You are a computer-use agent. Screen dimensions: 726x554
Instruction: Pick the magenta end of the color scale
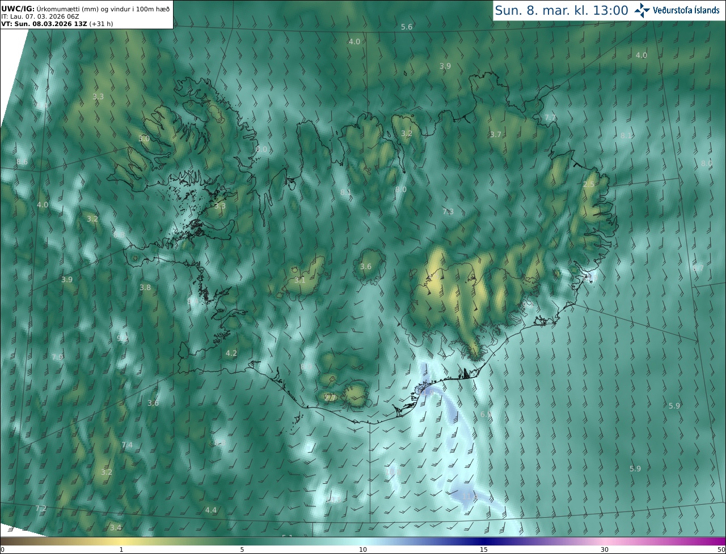pyautogui.click(x=717, y=542)
